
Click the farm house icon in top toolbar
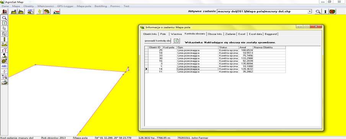[x=57, y=12]
